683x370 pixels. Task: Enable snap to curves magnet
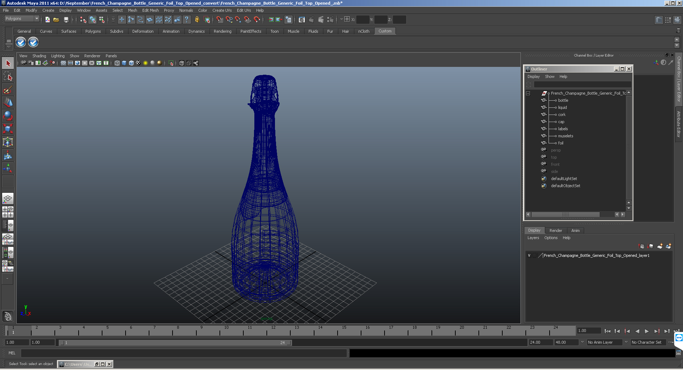(229, 20)
